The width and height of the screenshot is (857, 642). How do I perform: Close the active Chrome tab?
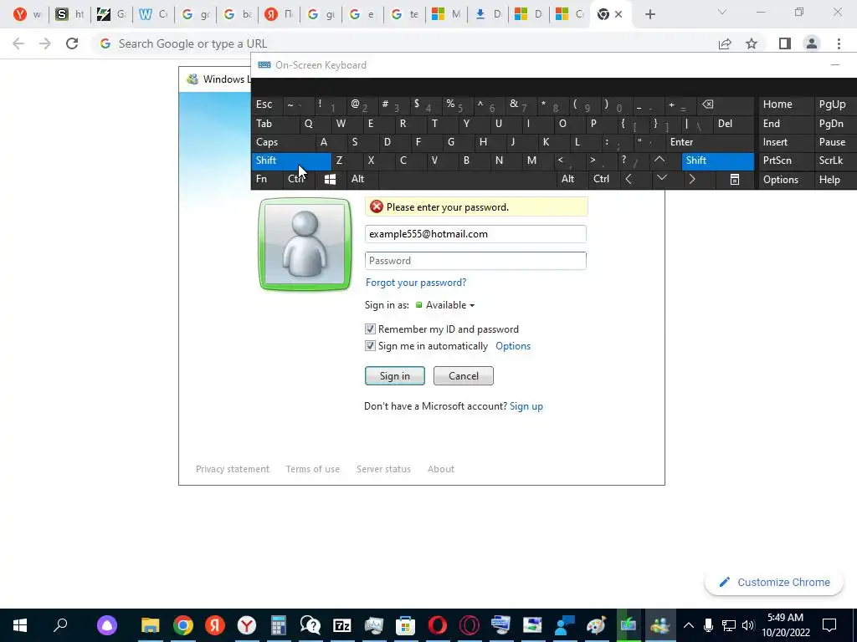(618, 14)
